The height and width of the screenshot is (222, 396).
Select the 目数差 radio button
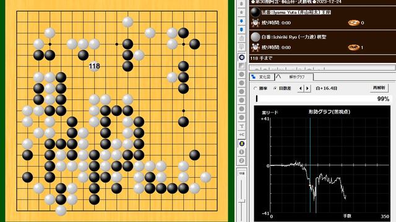coord(275,88)
